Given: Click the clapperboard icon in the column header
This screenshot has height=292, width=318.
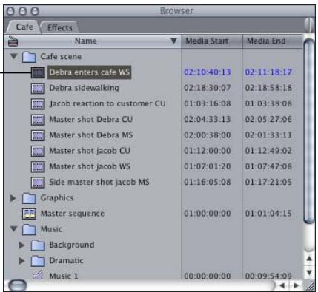Looking at the screenshot, I should point(13,41).
